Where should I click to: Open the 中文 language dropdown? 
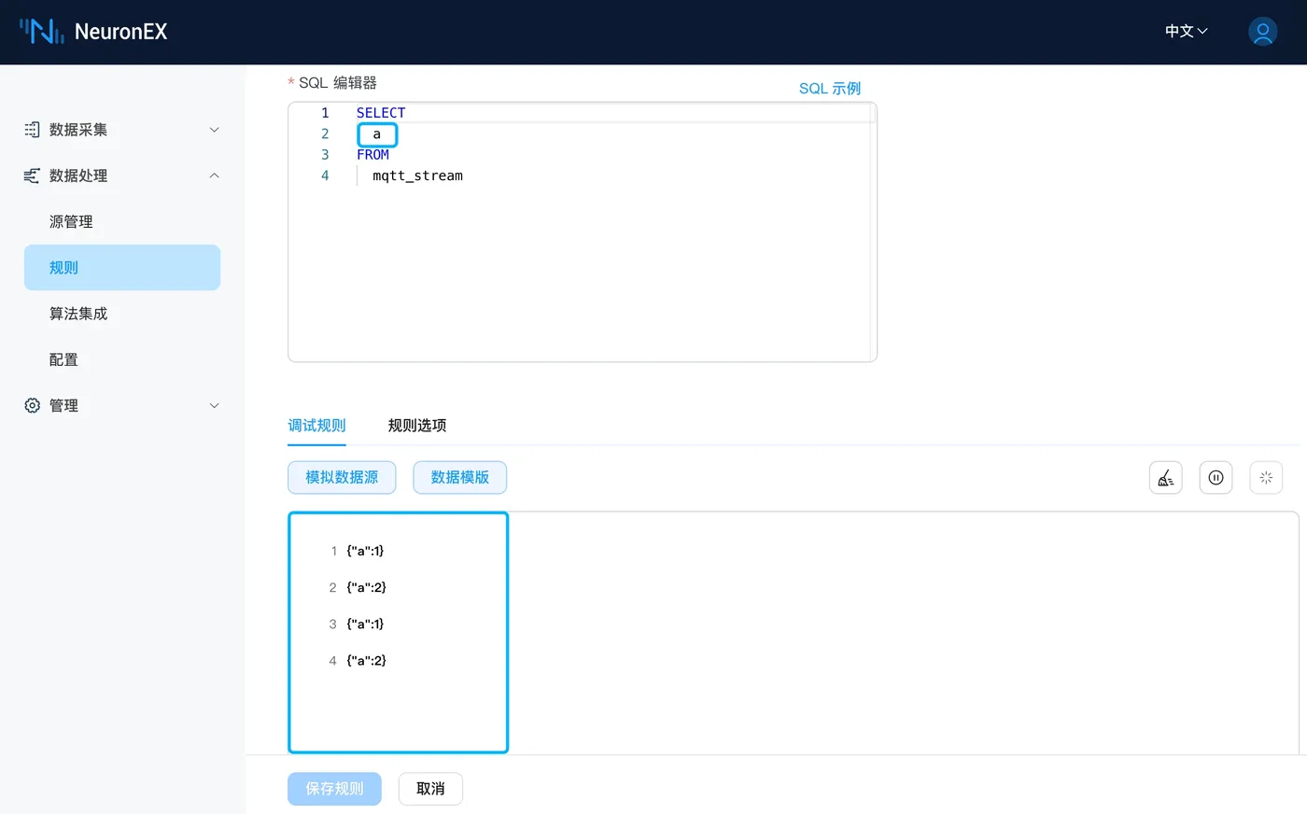(1186, 32)
